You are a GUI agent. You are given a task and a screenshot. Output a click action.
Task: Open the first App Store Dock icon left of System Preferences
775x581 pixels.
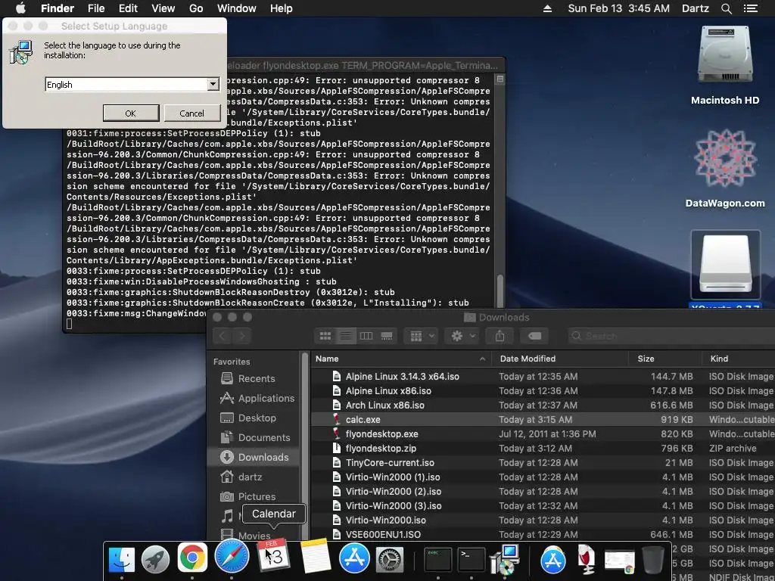point(354,558)
